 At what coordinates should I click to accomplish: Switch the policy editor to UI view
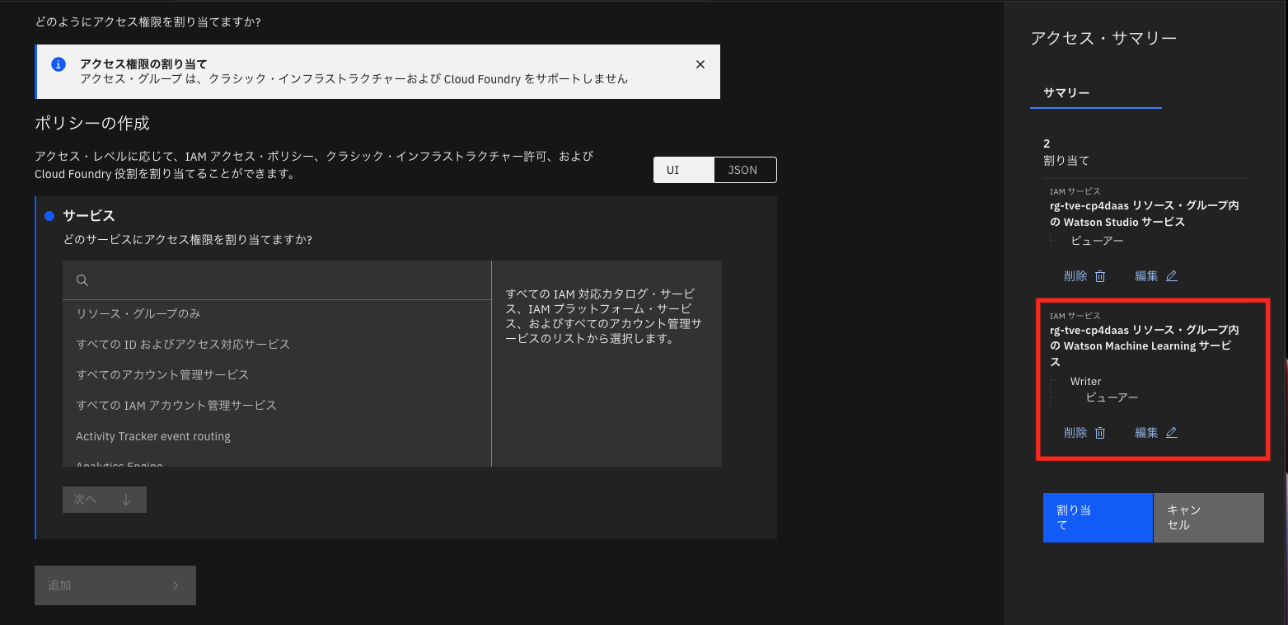684,169
